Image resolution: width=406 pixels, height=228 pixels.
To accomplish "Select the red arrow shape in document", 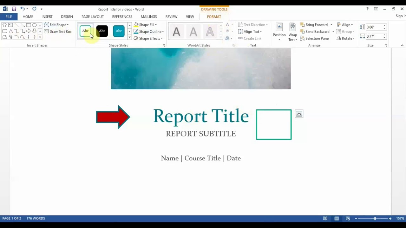I will pos(113,117).
